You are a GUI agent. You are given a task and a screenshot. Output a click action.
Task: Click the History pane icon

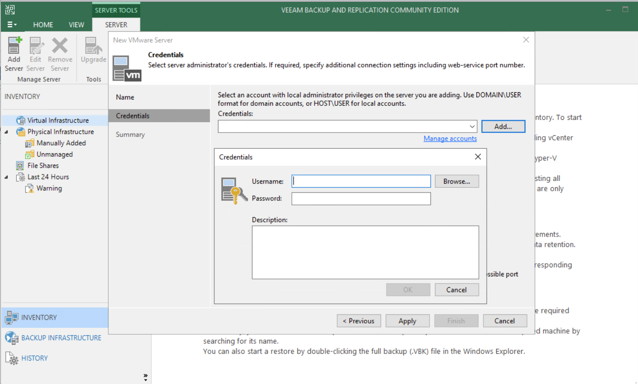[x=12, y=358]
